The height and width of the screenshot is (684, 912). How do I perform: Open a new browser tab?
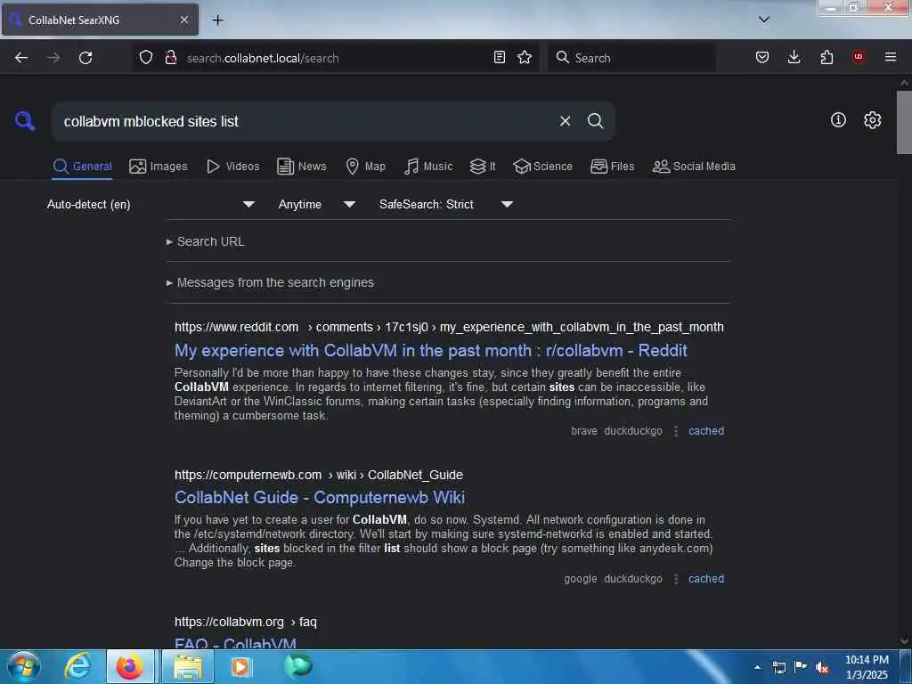tap(217, 20)
